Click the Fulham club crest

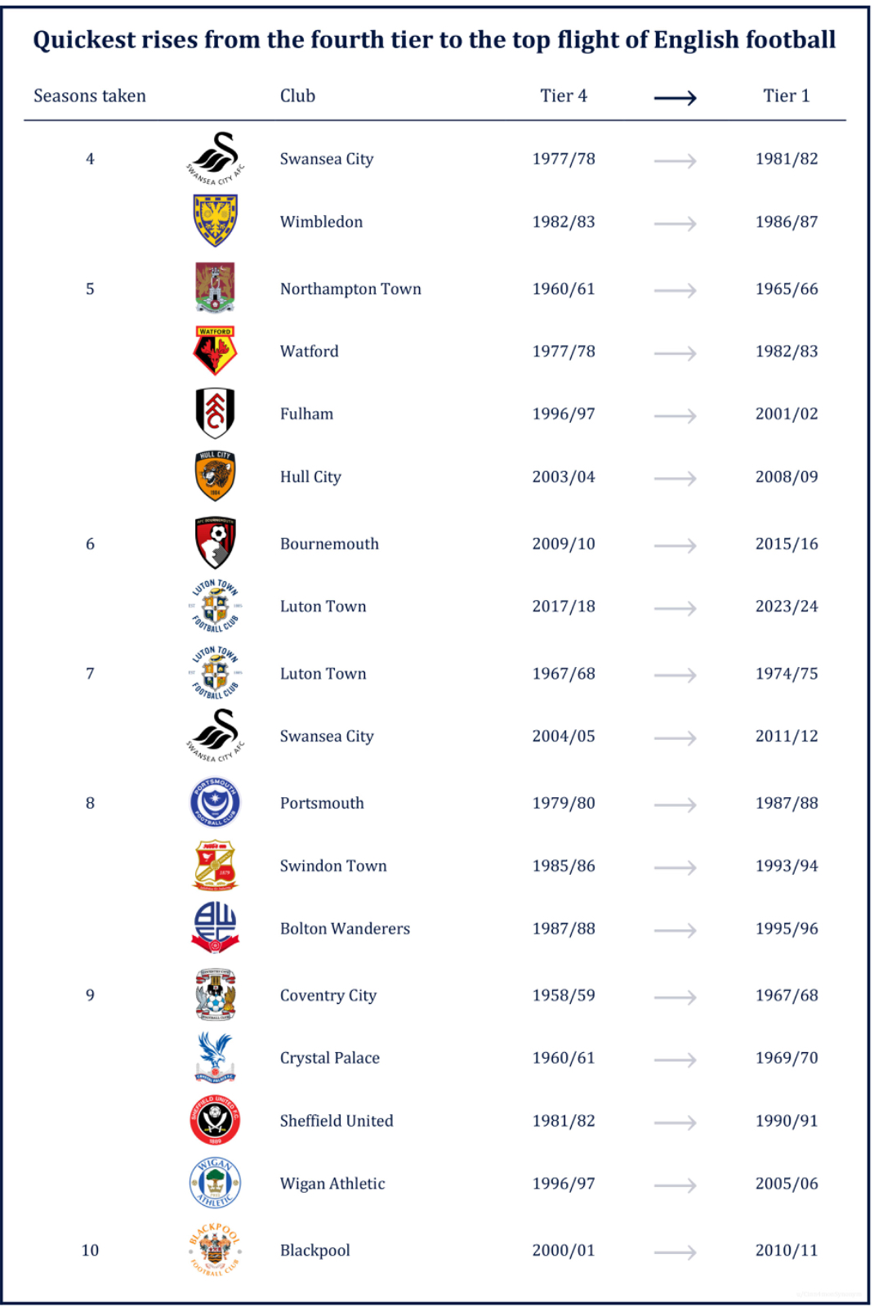pos(215,414)
